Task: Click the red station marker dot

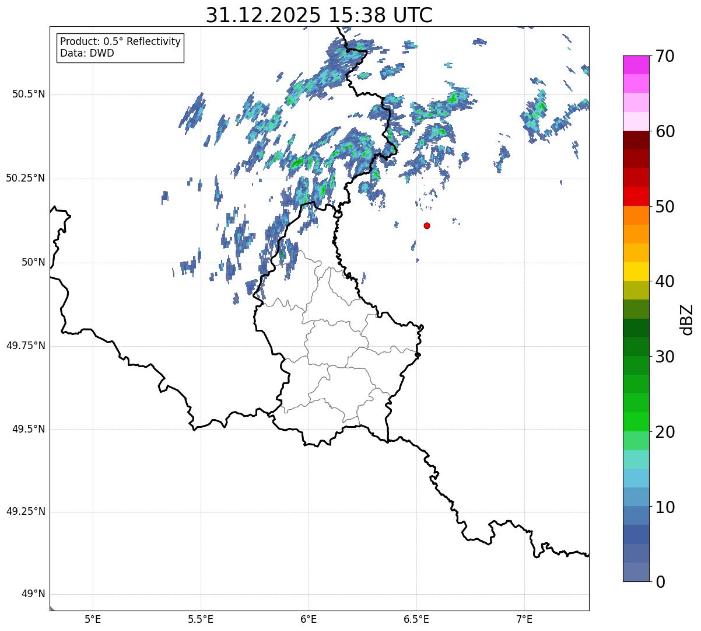Action: (427, 226)
